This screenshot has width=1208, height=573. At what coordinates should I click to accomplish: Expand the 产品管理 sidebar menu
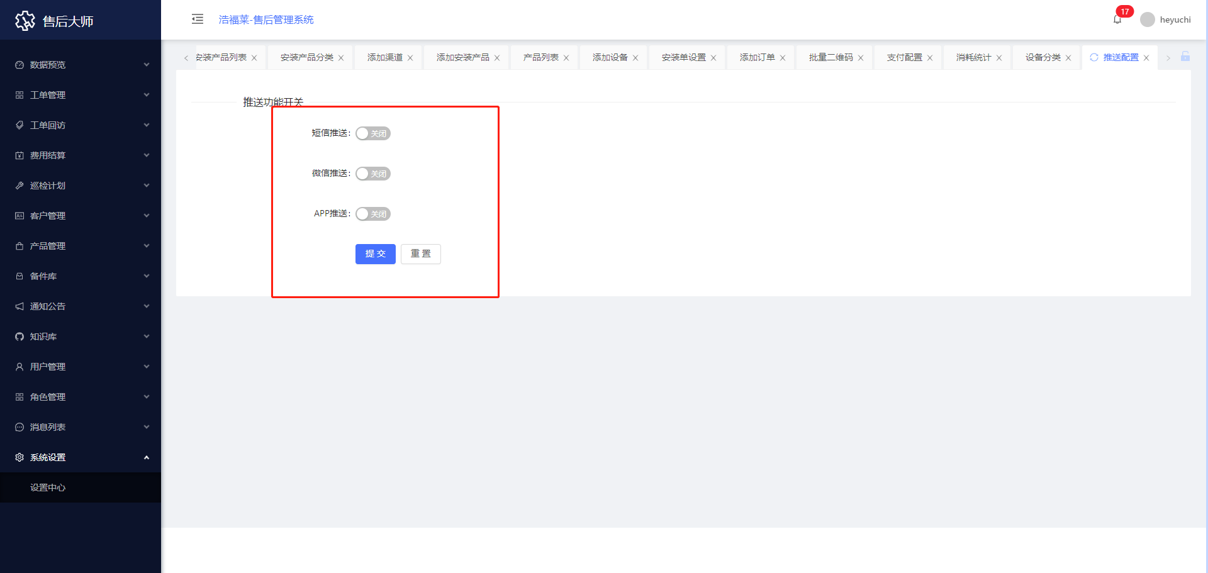tap(81, 246)
